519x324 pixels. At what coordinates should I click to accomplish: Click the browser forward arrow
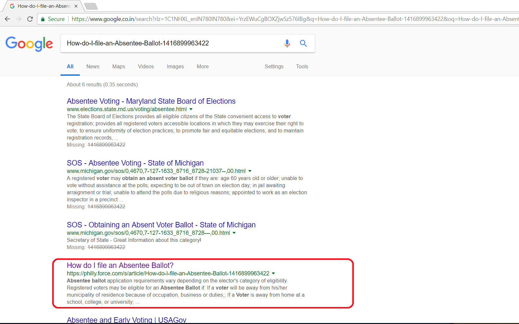tap(19, 19)
